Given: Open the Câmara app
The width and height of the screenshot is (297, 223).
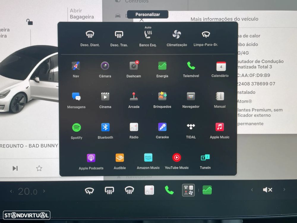Looking at the screenshot, I should click(105, 69).
